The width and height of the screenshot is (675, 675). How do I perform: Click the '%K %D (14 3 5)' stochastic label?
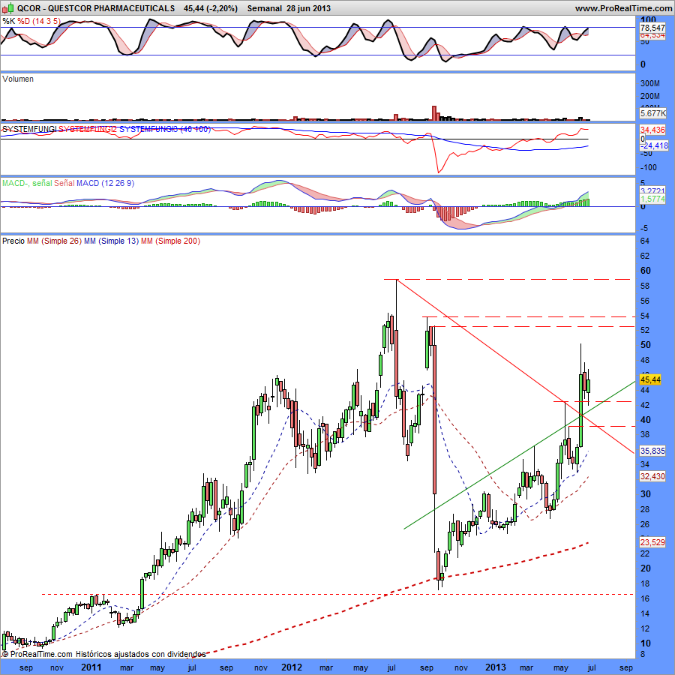(31, 21)
